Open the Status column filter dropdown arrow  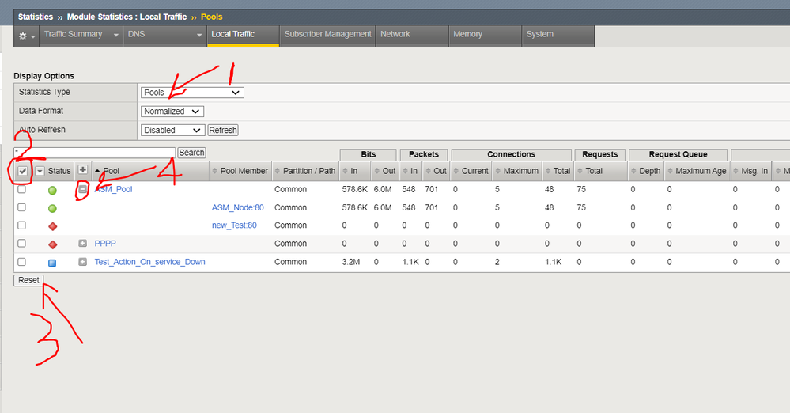click(40, 171)
